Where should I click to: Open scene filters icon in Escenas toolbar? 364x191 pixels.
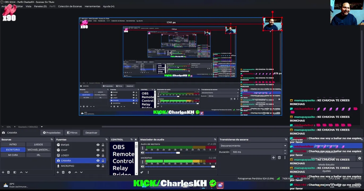pos(15,172)
